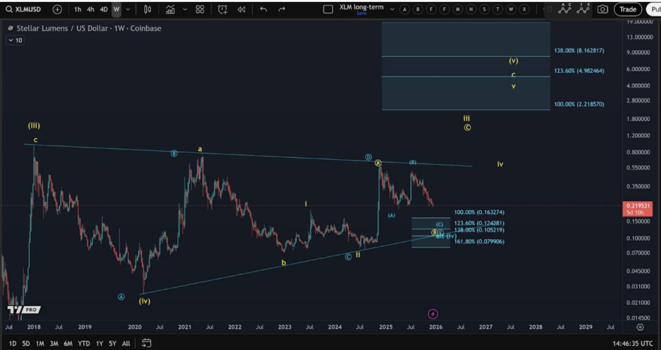Add a symbol to compare with plus icon
Viewport: 661px width, 350px height.
click(x=57, y=9)
